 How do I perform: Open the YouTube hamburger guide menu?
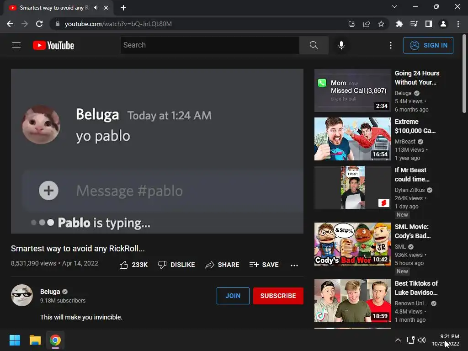16,45
